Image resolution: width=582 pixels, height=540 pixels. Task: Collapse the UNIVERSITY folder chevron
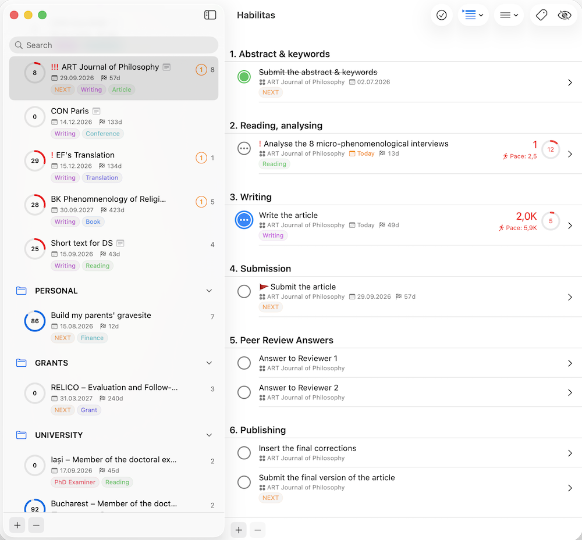210,435
